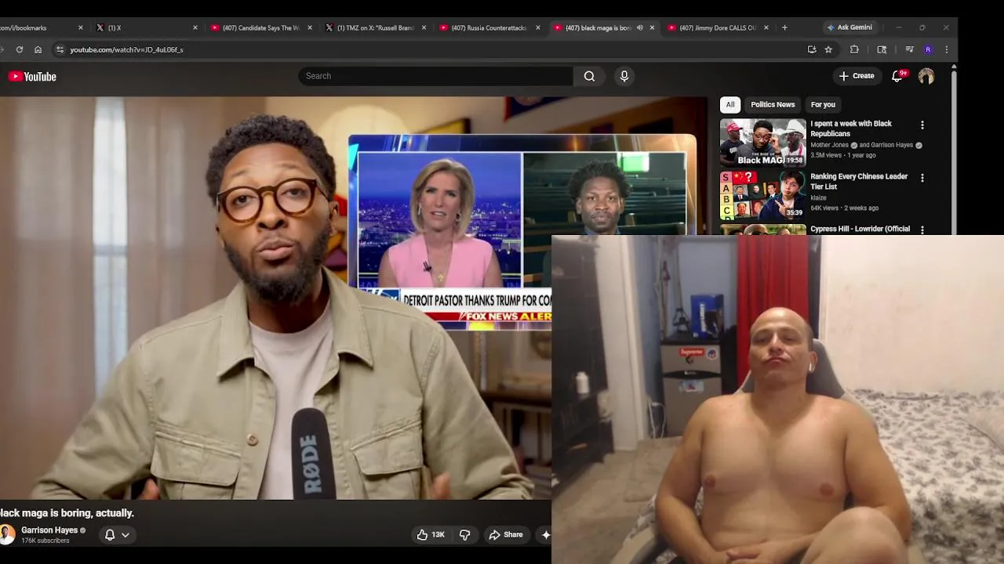Bookmark this page with the star icon
The image size is (1004, 564).
[x=828, y=49]
